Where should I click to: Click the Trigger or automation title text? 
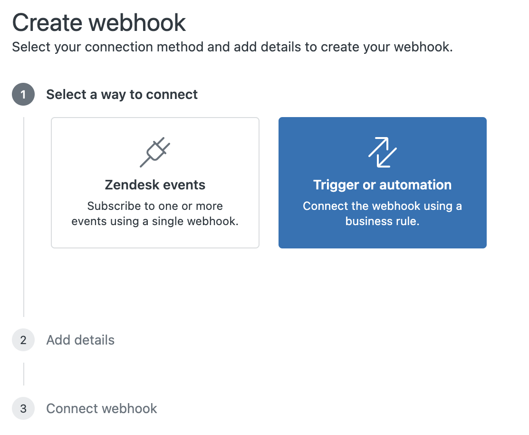[382, 185]
